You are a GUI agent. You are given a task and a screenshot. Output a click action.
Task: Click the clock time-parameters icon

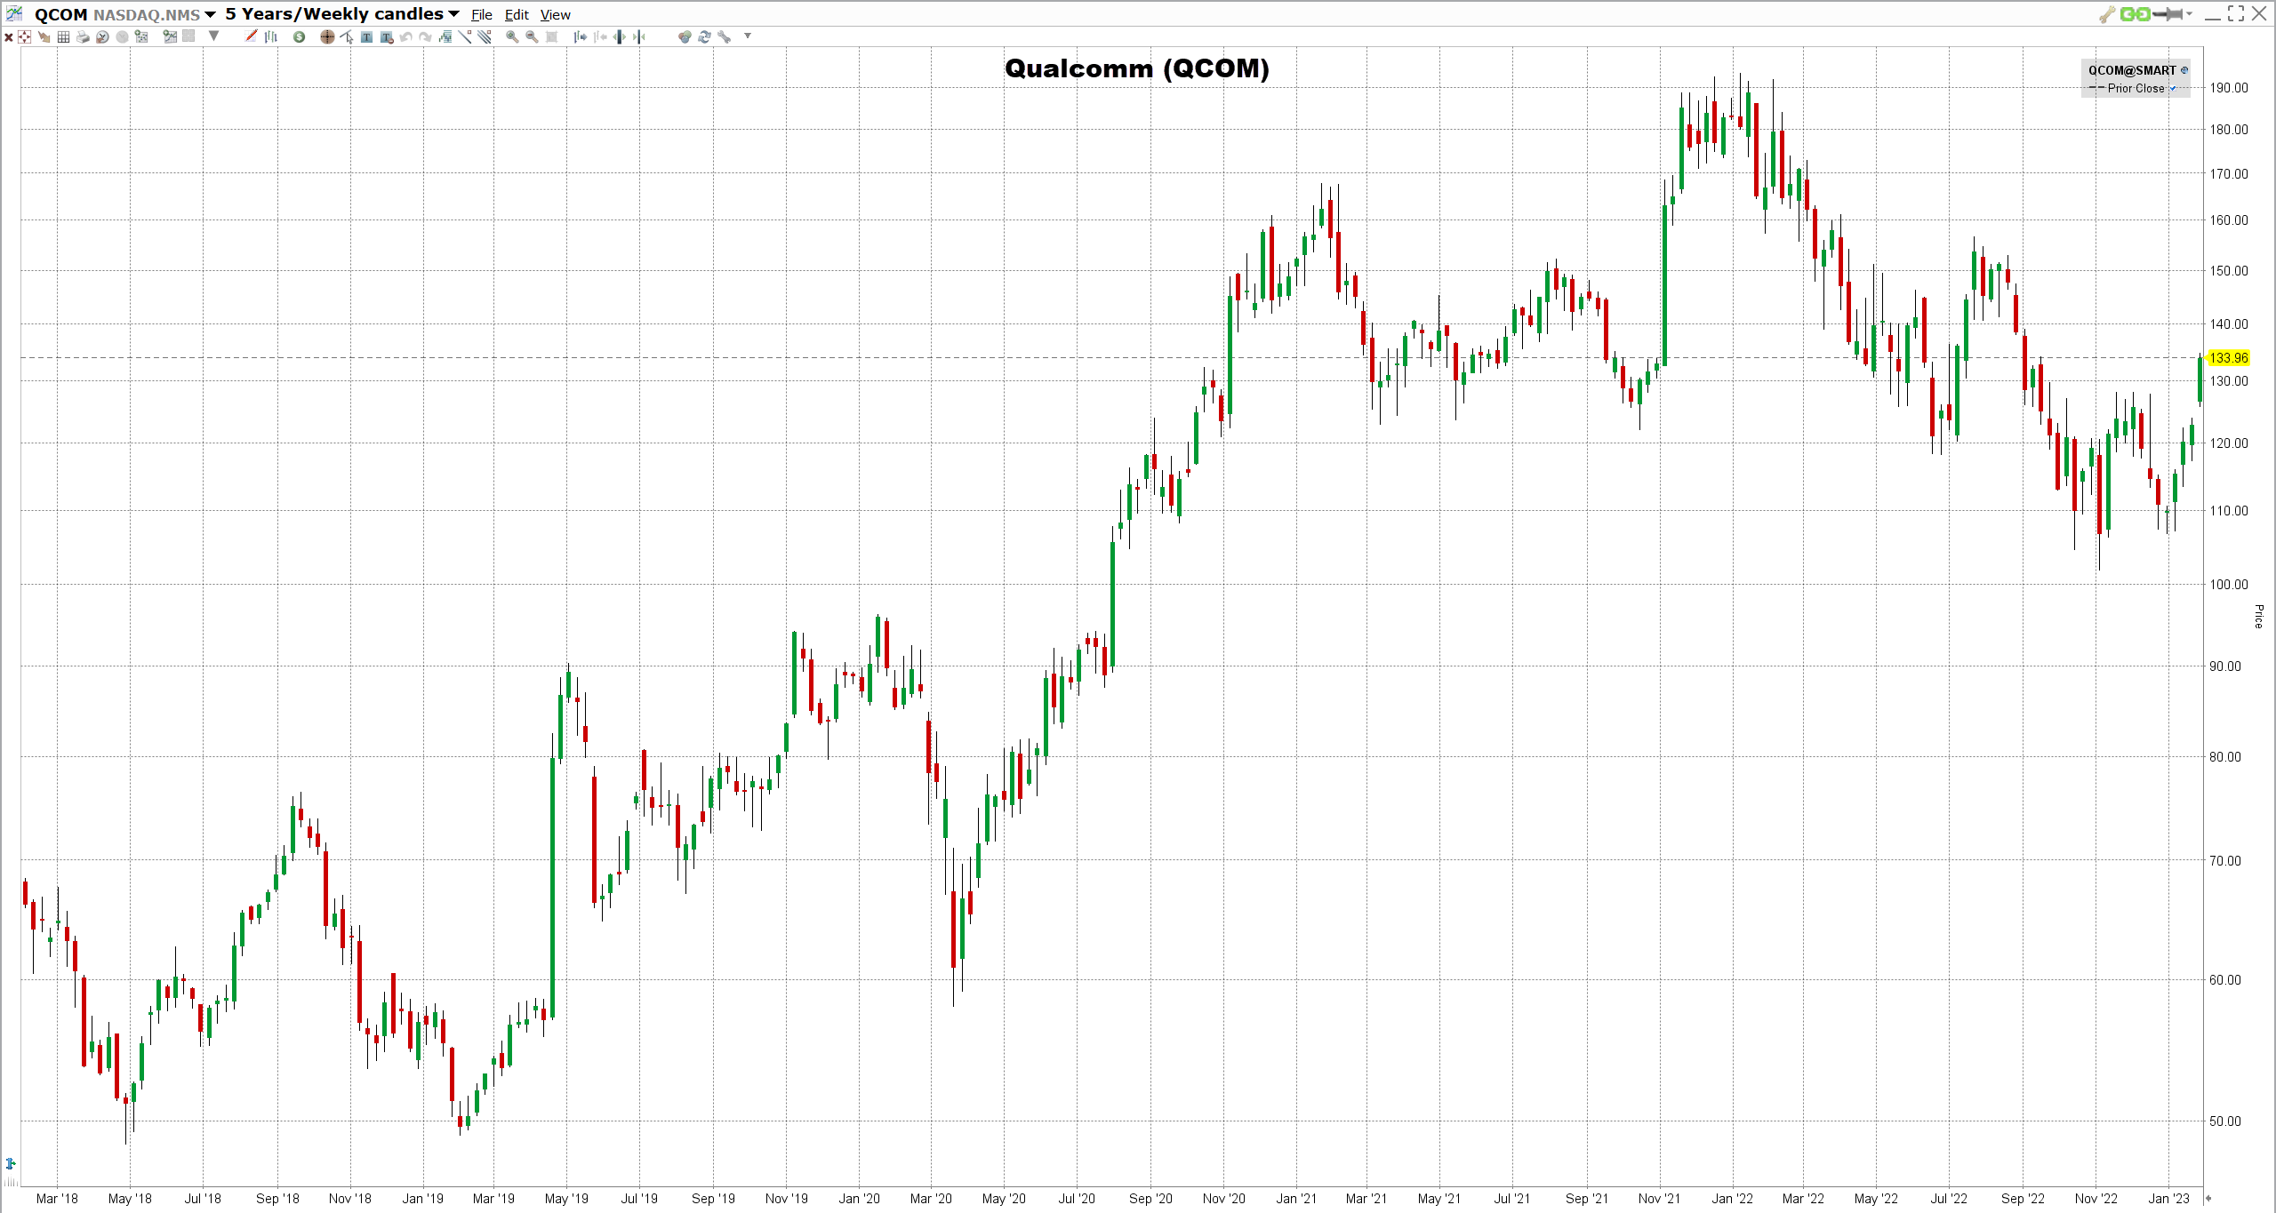click(x=102, y=36)
